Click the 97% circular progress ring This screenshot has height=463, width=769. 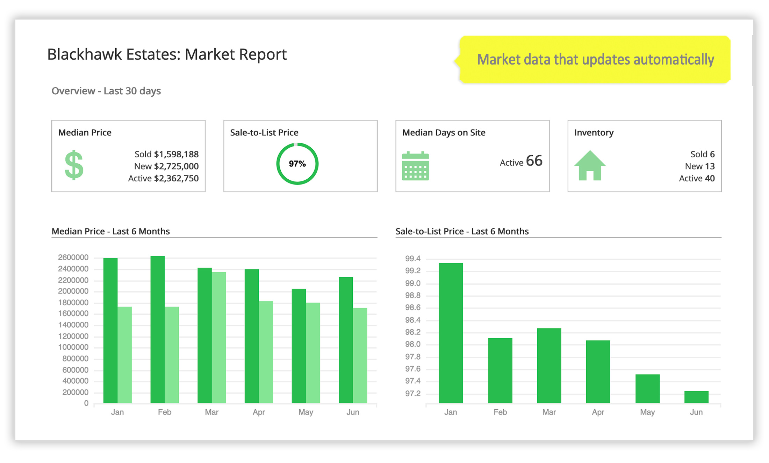click(x=297, y=164)
